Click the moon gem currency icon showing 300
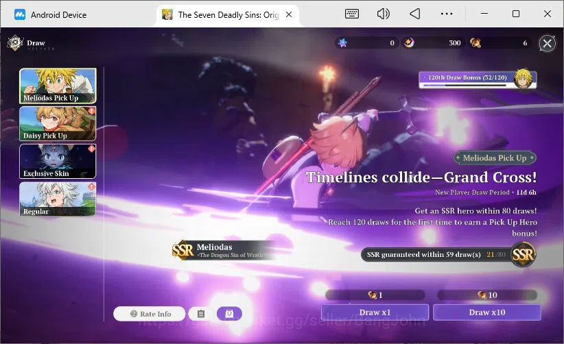The image size is (564, 344). [x=409, y=43]
